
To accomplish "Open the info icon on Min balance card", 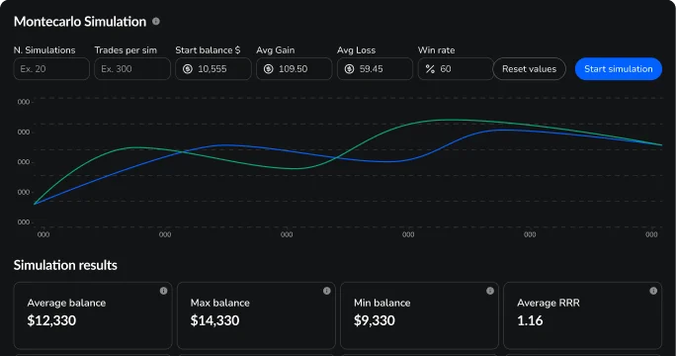I will click(490, 291).
